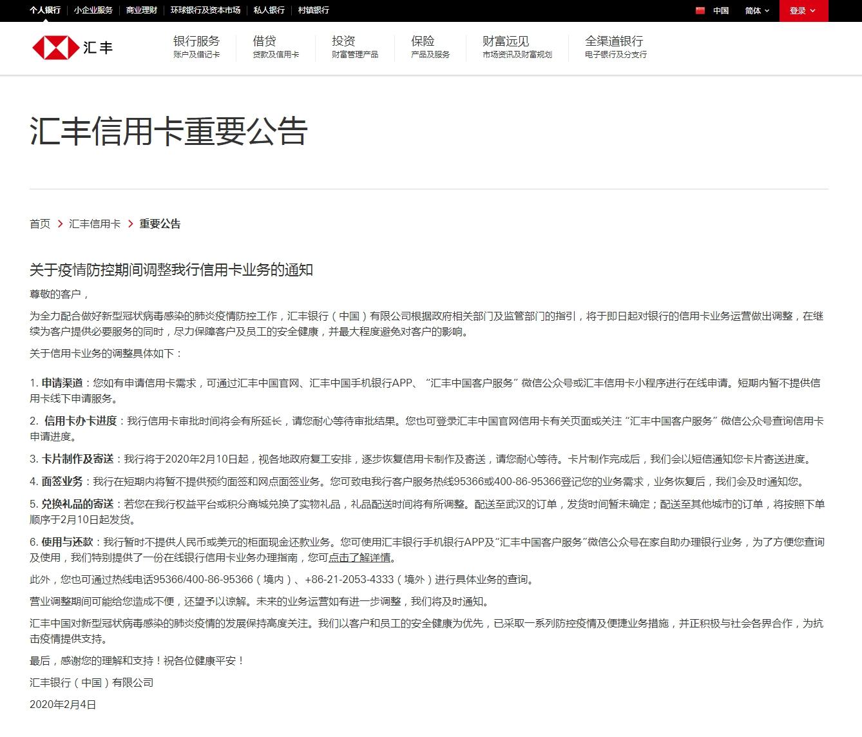Open the 登录 login dropdown
The image size is (862, 737).
coord(803,10)
